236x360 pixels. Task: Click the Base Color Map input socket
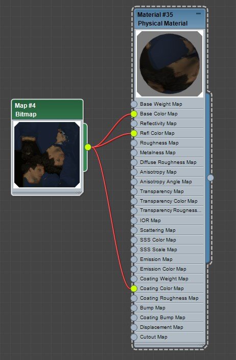pos(134,114)
